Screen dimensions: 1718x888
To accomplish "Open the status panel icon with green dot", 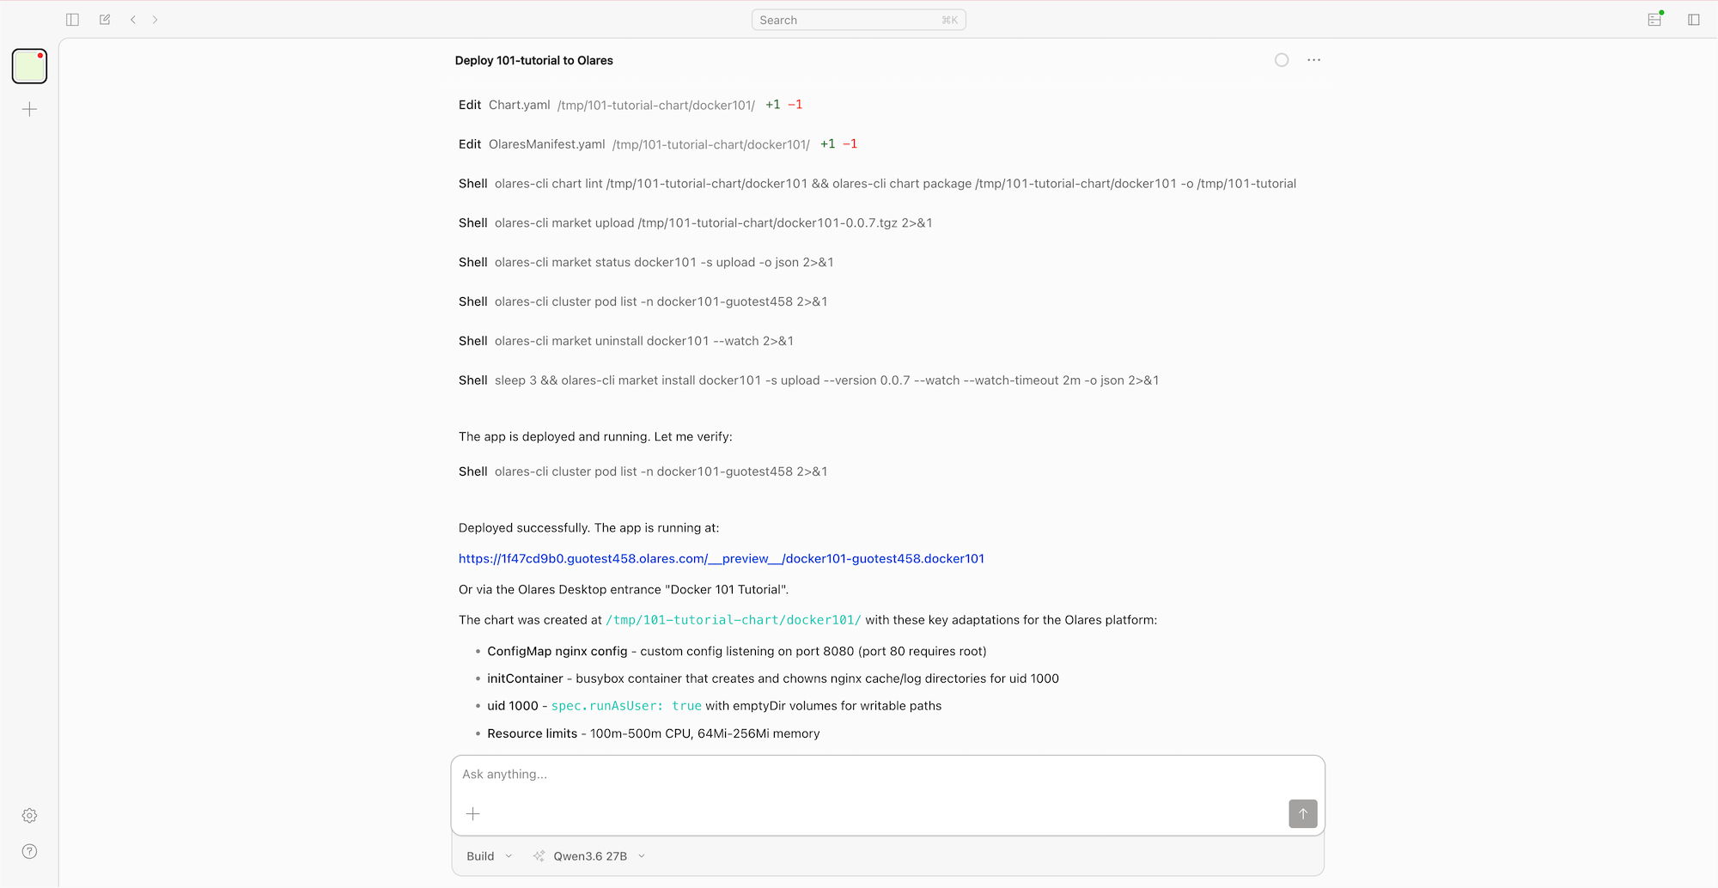I will point(1654,19).
